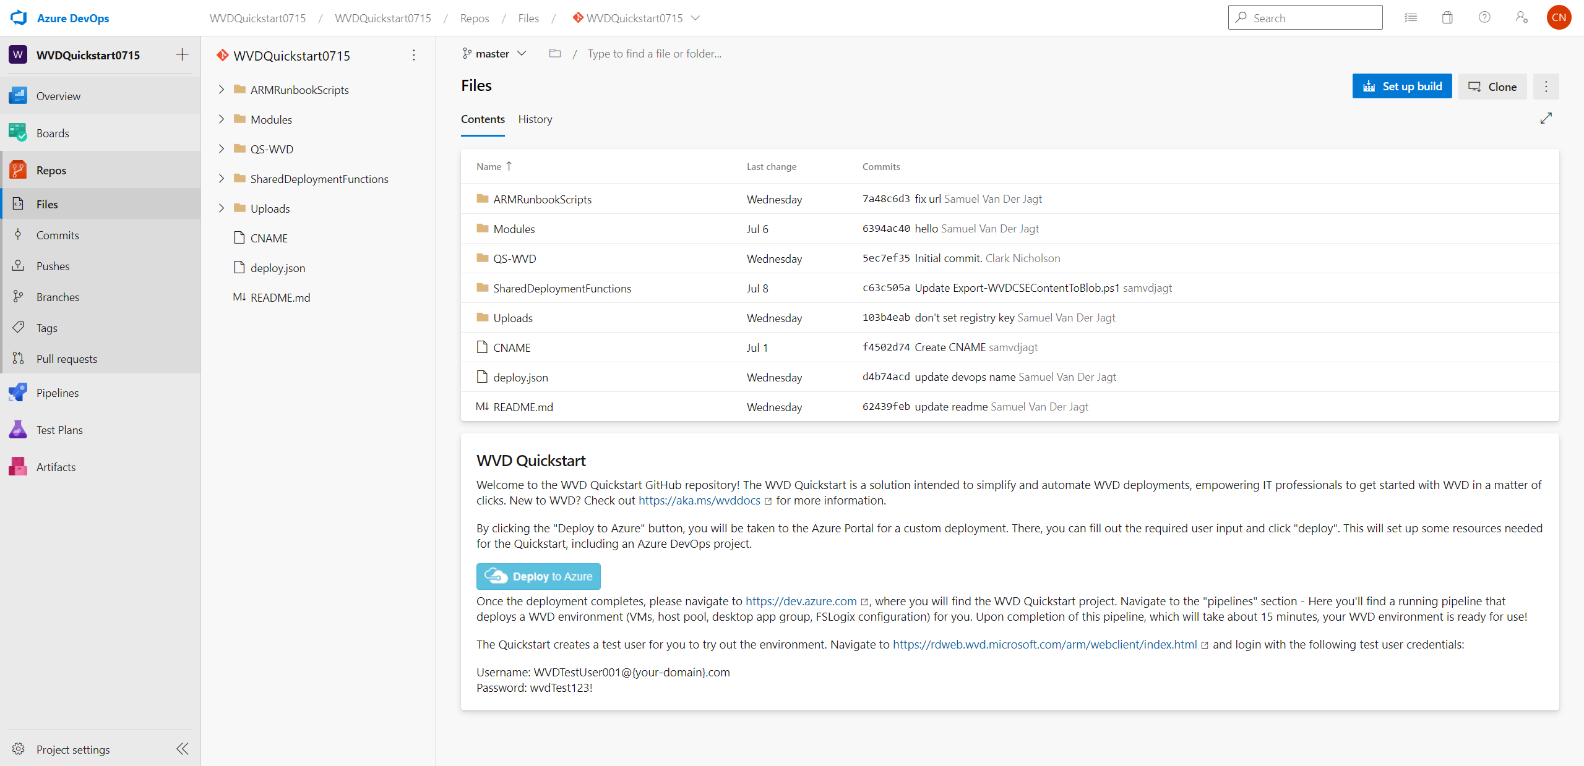Click the plus icon next to project name
1584x766 pixels.
pos(182,54)
